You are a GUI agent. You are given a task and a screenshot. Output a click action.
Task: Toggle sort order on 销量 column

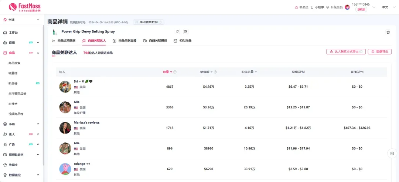(x=168, y=72)
